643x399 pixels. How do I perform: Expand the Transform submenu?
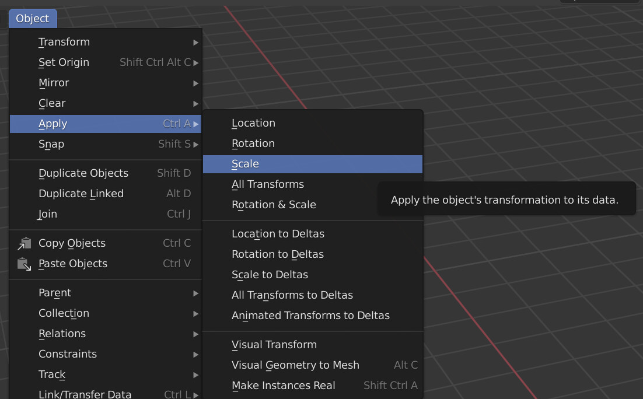click(x=64, y=41)
